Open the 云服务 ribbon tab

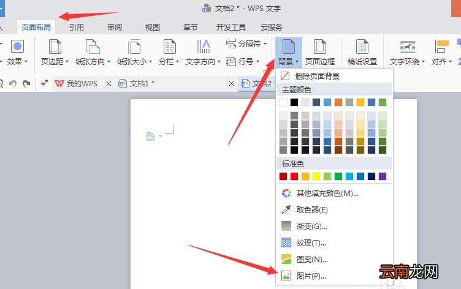tap(272, 28)
